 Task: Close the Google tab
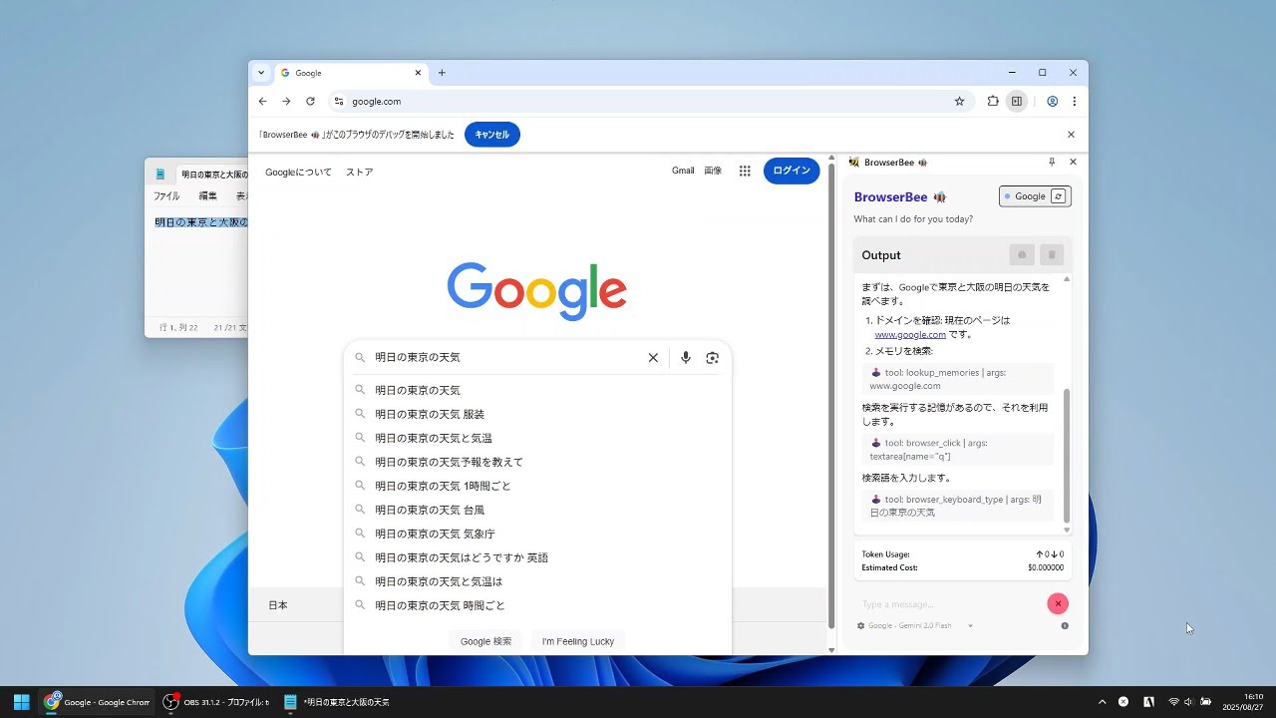pos(418,73)
